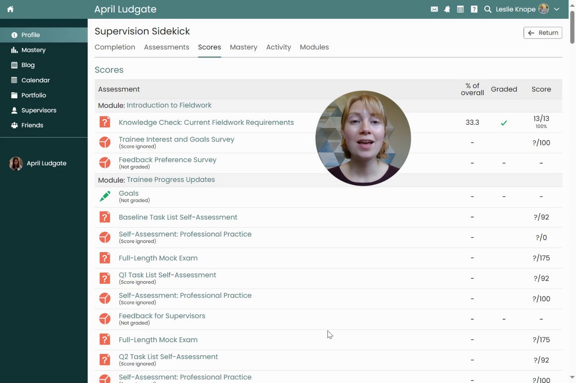Click the Mastery bar chart icon
The image size is (576, 383).
tap(14, 50)
